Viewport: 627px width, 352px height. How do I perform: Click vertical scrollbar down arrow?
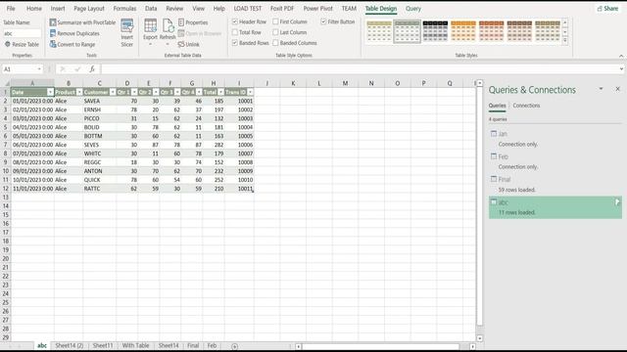[479, 338]
